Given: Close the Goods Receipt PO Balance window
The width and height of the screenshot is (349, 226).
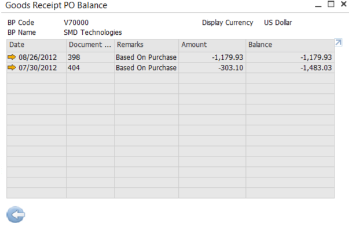Looking at the screenshot, I should [343, 4].
